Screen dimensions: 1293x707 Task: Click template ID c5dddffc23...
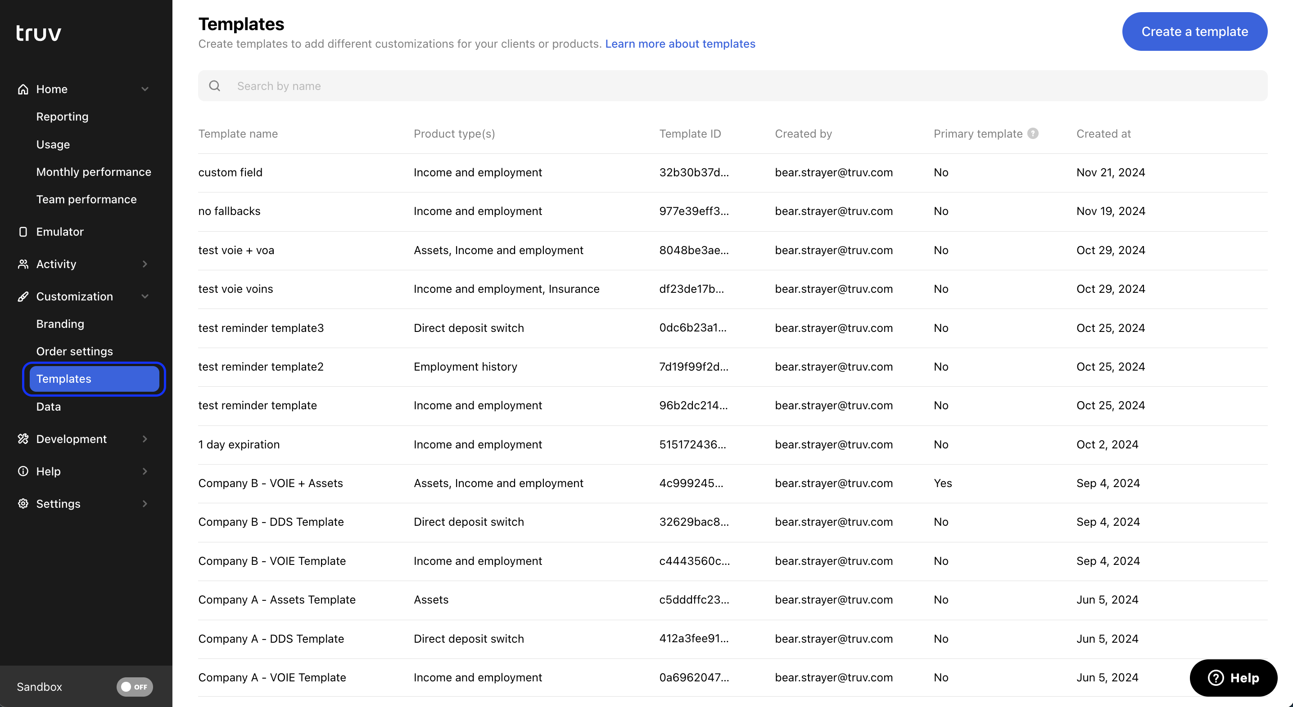coord(694,600)
